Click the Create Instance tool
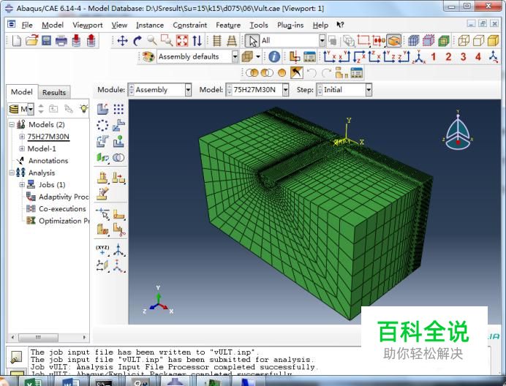This screenshot has height=386, width=506. [102, 109]
